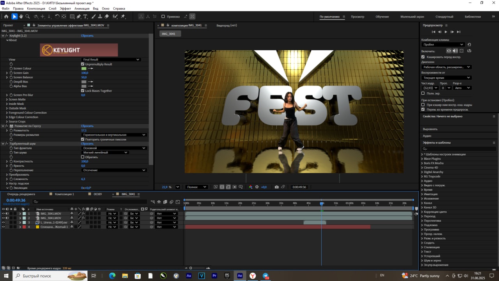Click the shy layers icon in timeline
Image resolution: width=499 pixels, height=281 pixels.
pyautogui.click(x=159, y=202)
